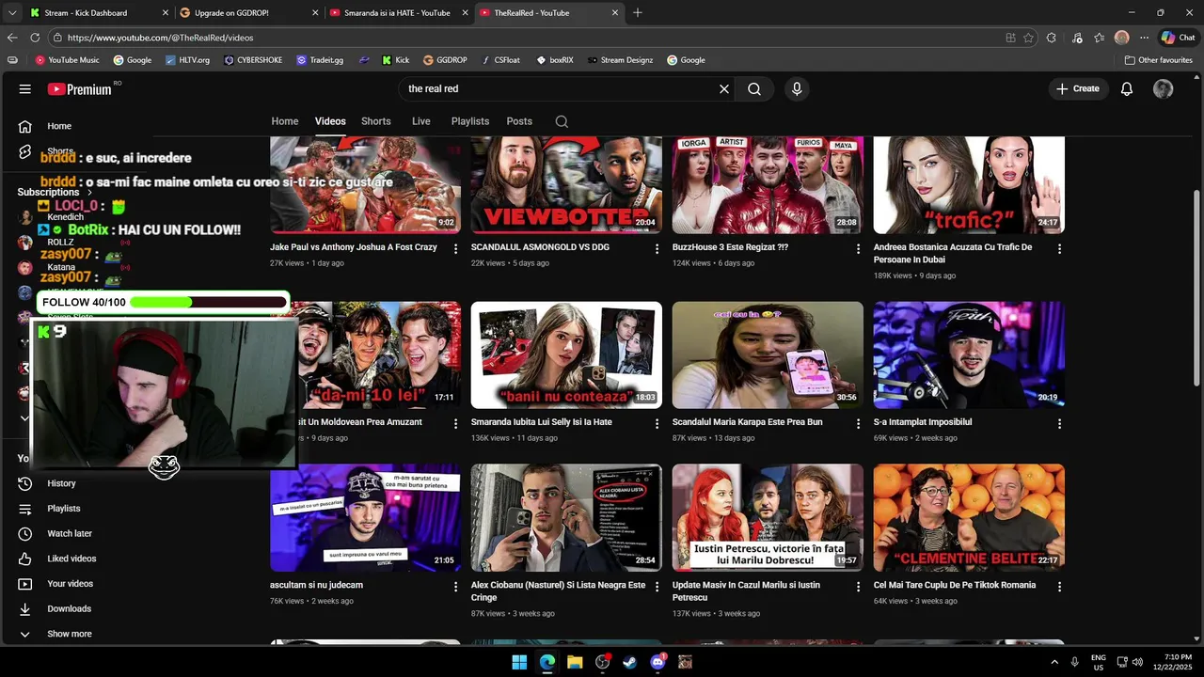Click the browser address bar URL

[x=161, y=38]
